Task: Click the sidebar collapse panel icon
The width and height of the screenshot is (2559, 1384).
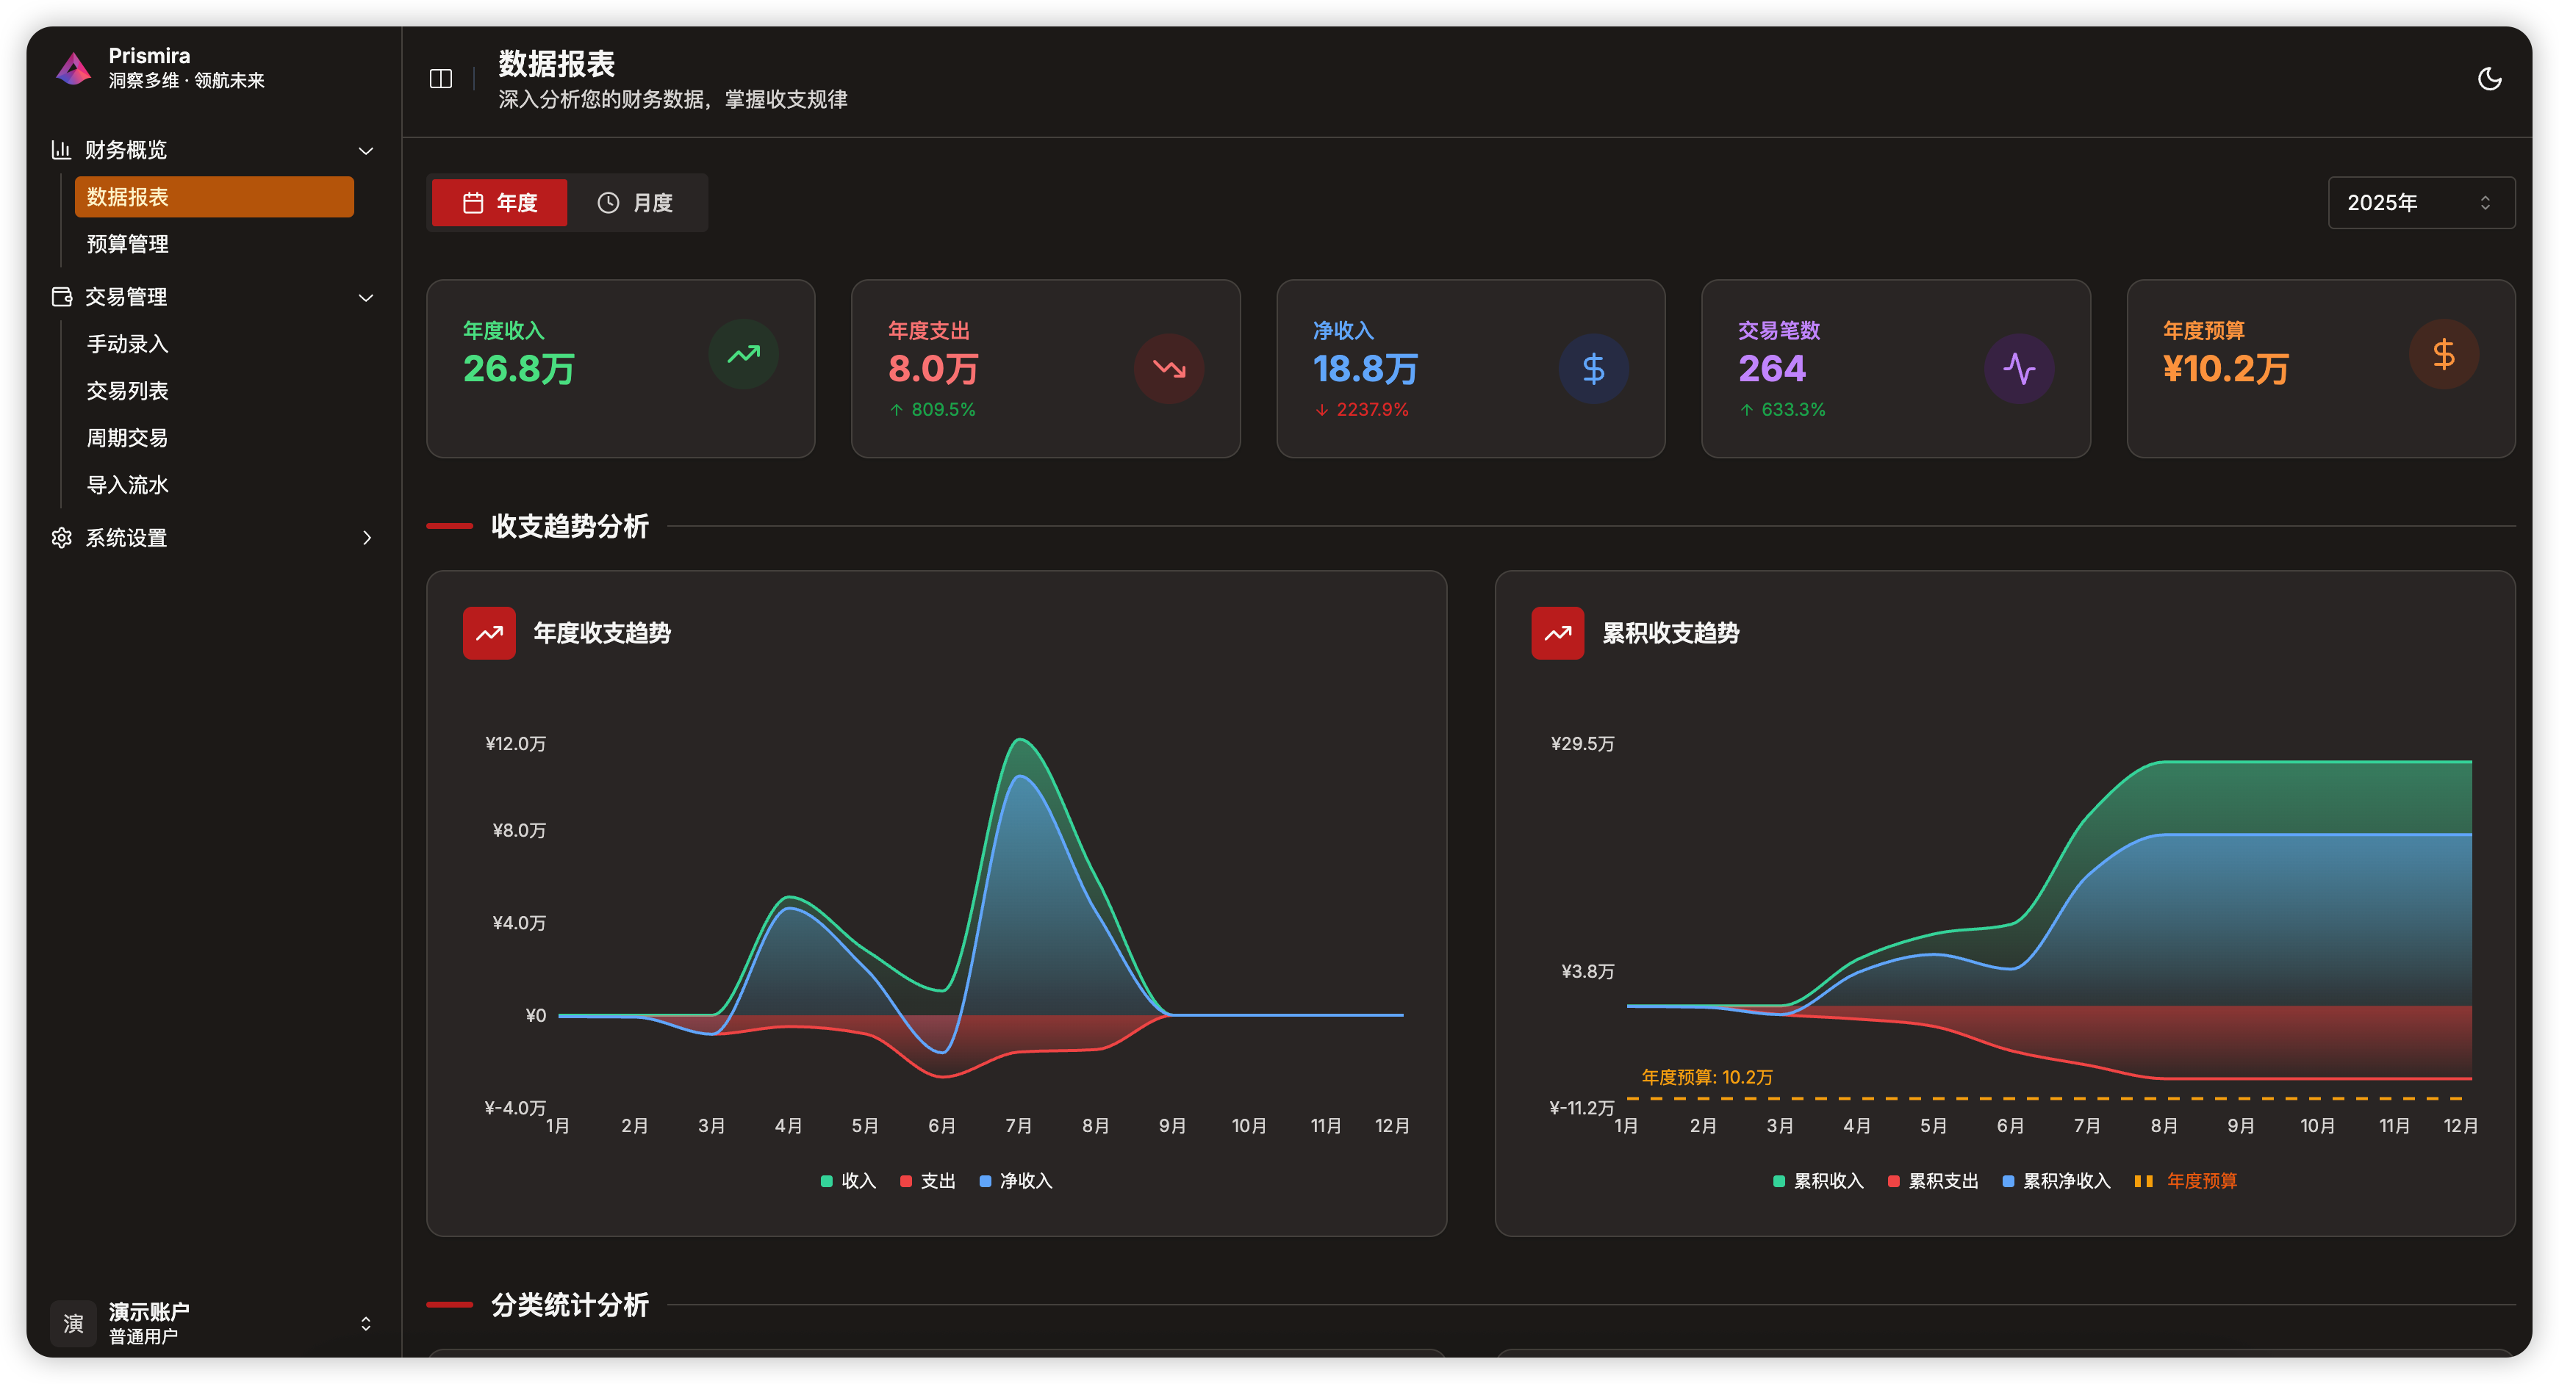Action: point(440,79)
